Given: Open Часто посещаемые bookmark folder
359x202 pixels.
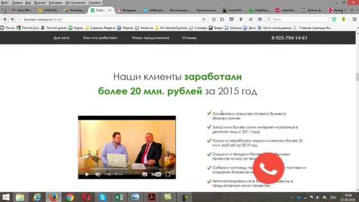Looking at the screenshot, I should 274,28.
